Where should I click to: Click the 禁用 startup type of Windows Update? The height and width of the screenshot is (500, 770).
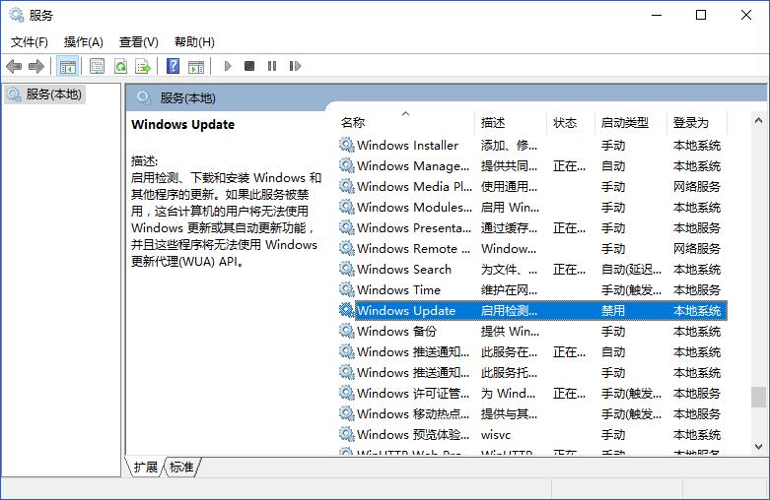pyautogui.click(x=613, y=310)
